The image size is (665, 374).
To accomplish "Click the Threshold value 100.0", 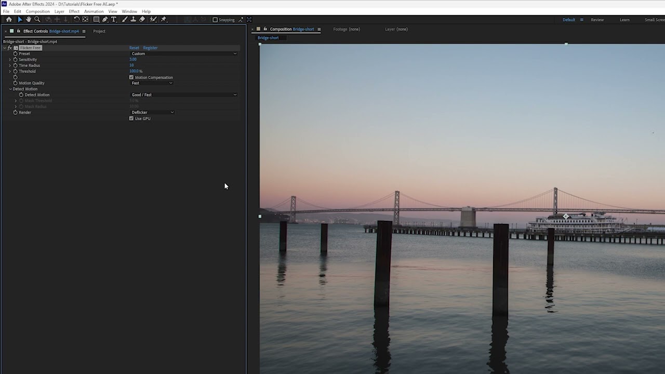I will (x=134, y=71).
